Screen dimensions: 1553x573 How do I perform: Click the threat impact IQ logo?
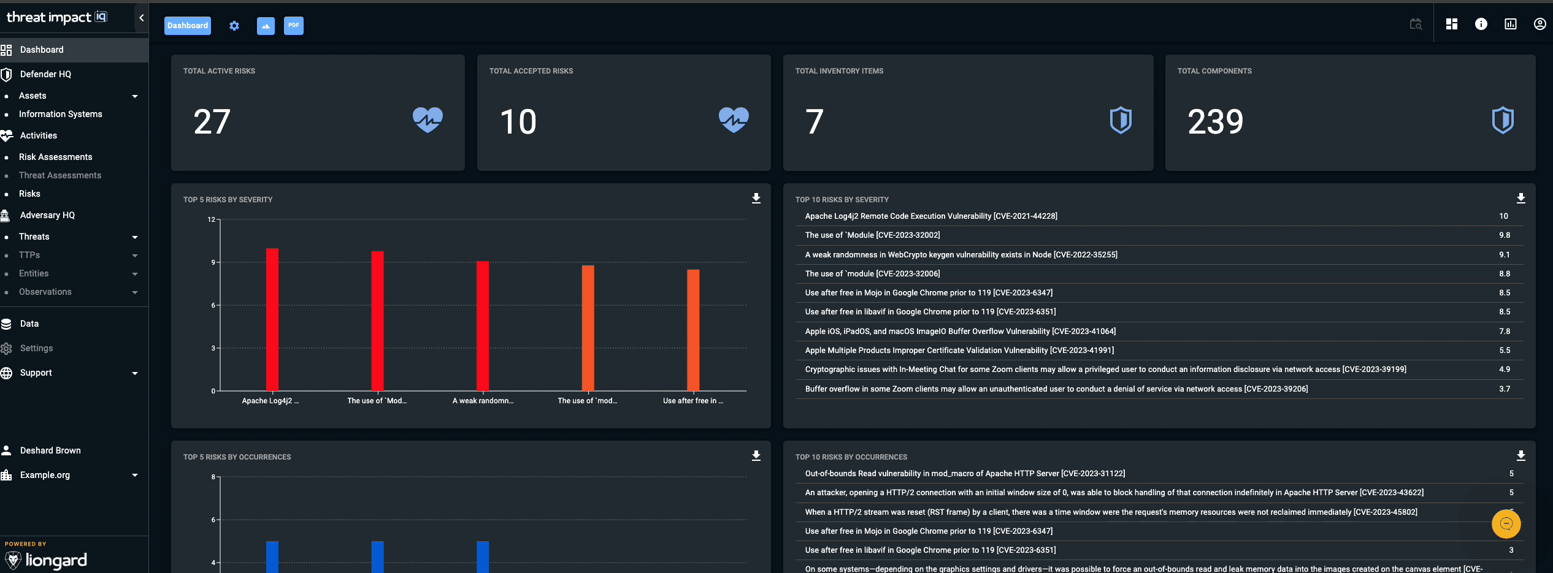(x=56, y=17)
